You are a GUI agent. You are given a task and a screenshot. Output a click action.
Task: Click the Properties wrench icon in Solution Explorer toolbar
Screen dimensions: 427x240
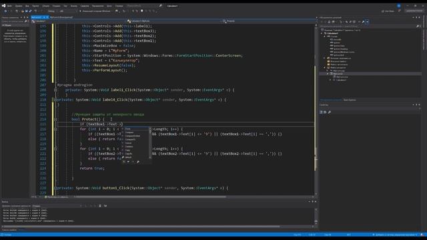tap(363, 22)
